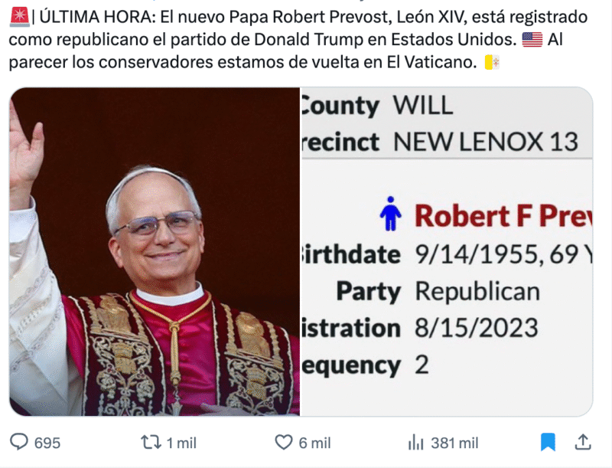Like the tweet with the heart icon
The height and width of the screenshot is (468, 612).
(284, 442)
